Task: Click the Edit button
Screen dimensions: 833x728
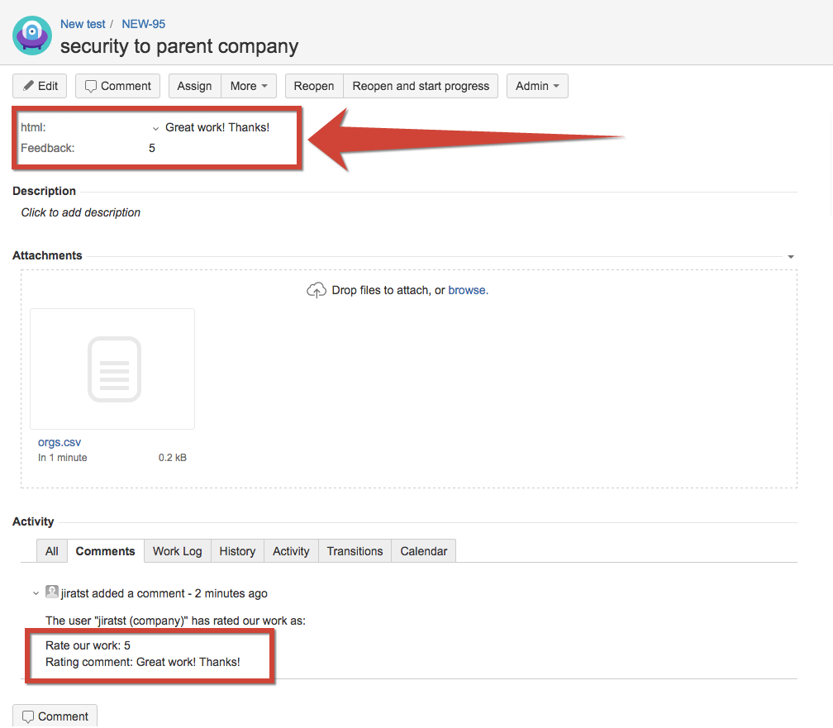Action: coord(40,86)
